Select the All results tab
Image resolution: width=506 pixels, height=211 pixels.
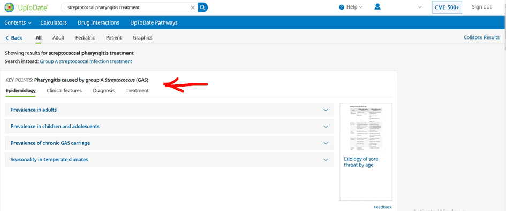click(x=39, y=38)
